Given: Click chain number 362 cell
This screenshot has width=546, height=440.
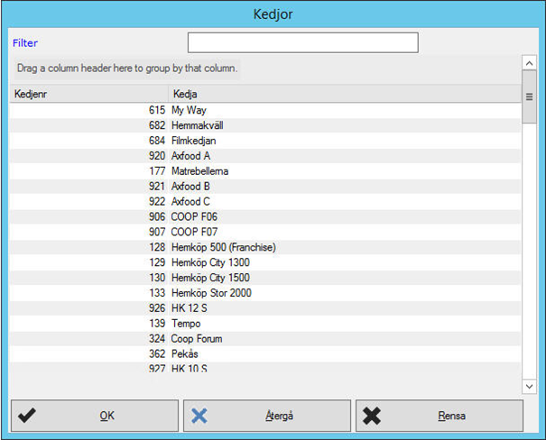Looking at the screenshot, I should click(88, 353).
